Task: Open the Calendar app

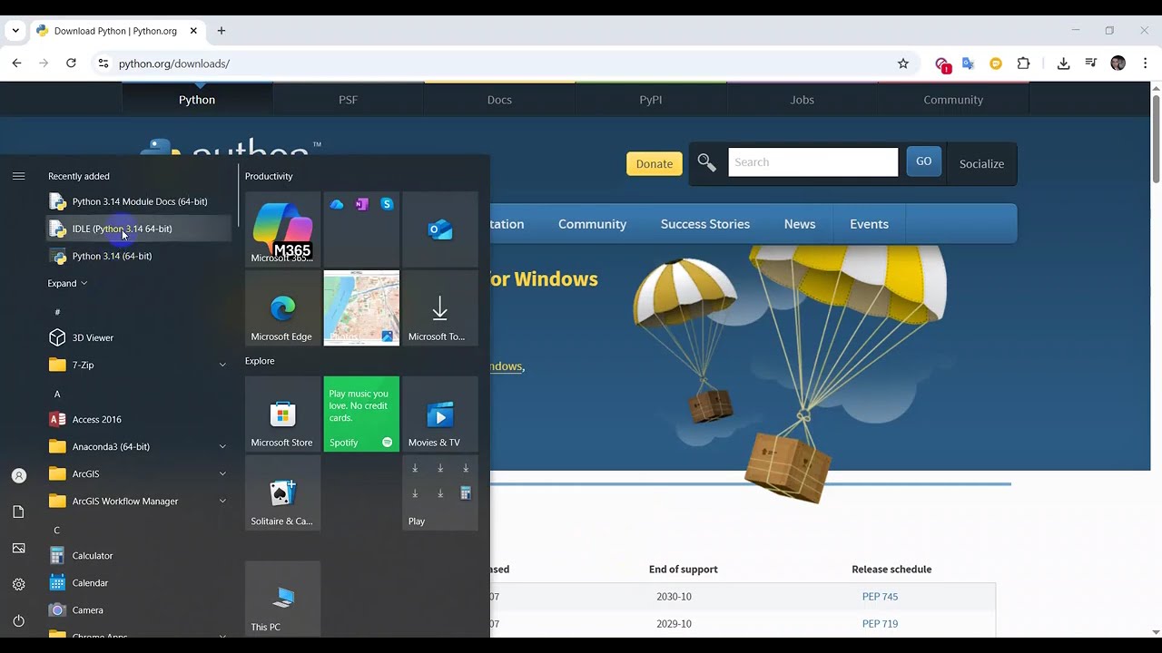Action: pyautogui.click(x=138, y=582)
